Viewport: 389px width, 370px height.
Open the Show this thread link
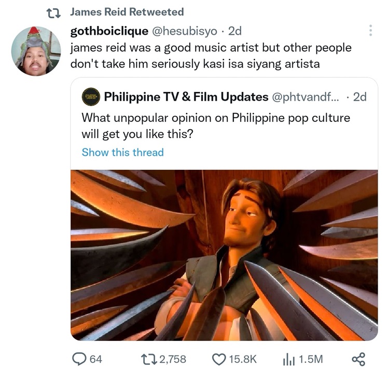pyautogui.click(x=123, y=152)
